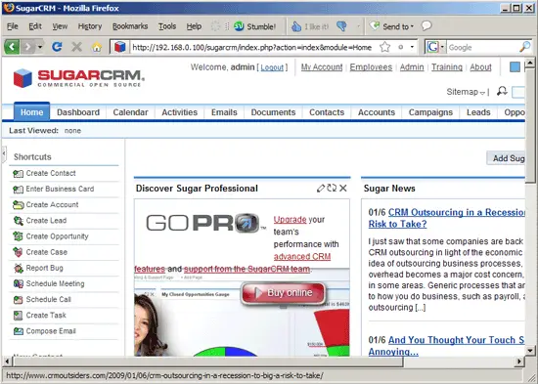This screenshot has height=384, width=538.
Task: Open the Bookmarks menu
Action: (130, 26)
